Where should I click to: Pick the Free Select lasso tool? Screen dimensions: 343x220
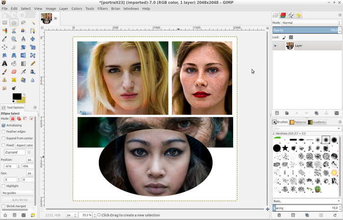pyautogui.click(x=23, y=22)
